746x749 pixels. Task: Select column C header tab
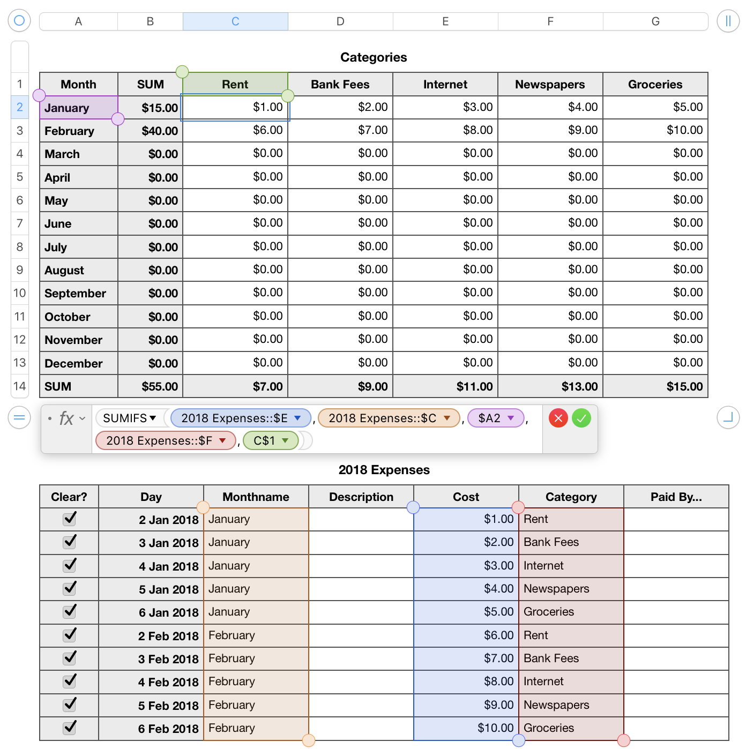point(235,21)
